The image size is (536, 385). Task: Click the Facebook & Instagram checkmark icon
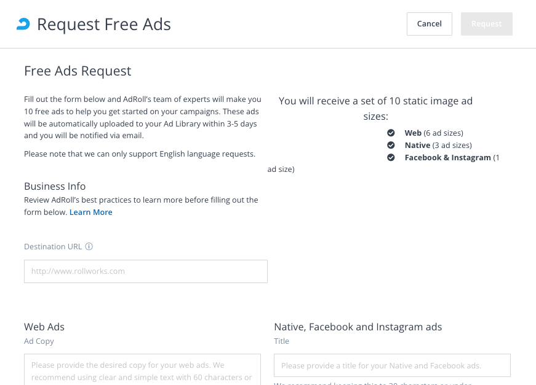point(391,158)
